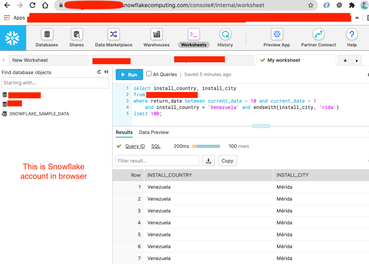Download query results to file
Screen dimensions: 369x264
pos(208,161)
